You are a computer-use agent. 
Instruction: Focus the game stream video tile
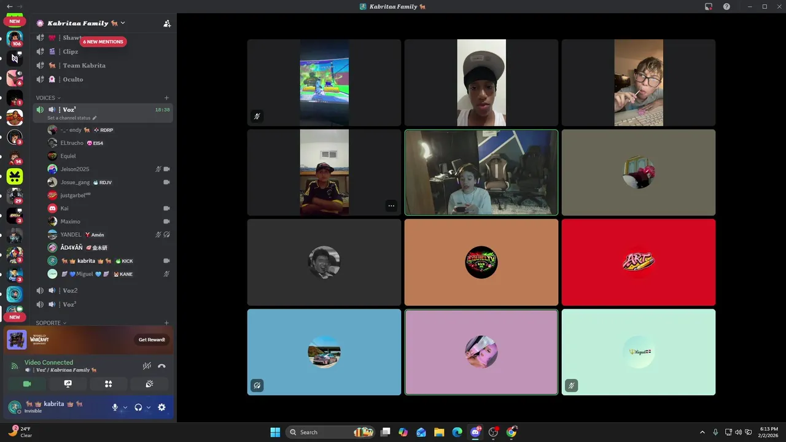(x=324, y=82)
